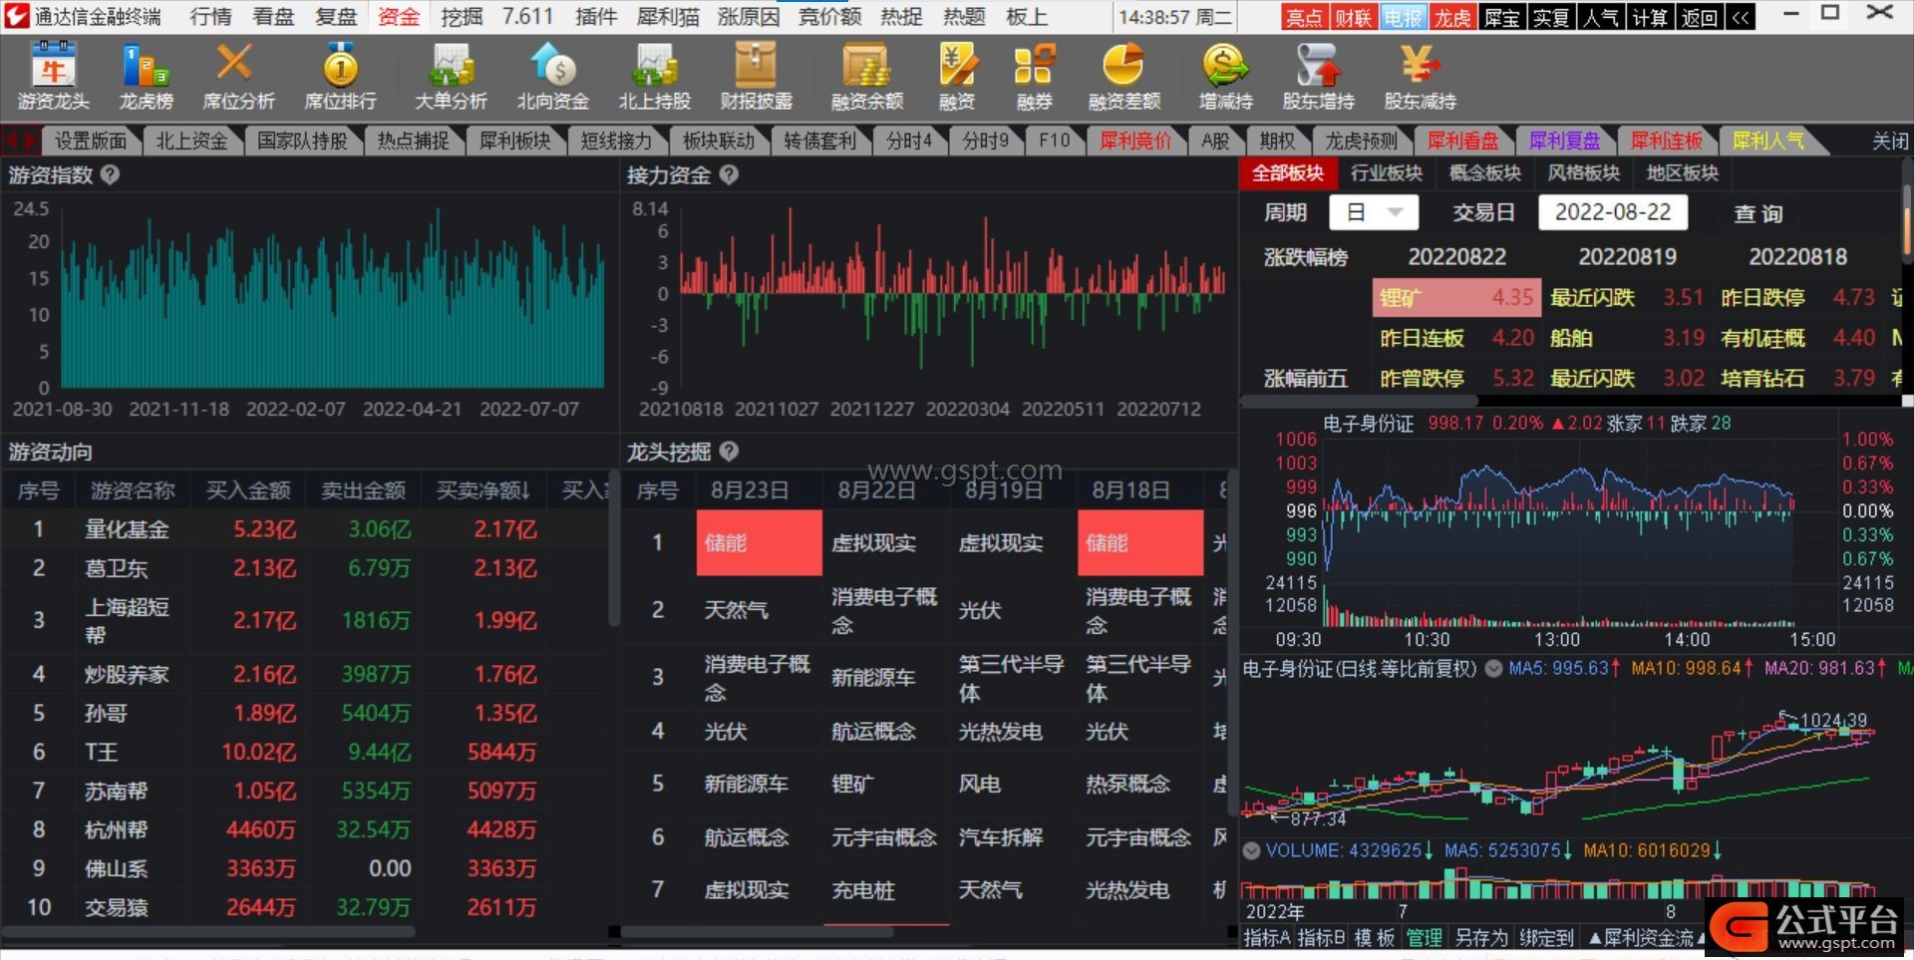Show help for 龙头挖掘

click(x=729, y=452)
